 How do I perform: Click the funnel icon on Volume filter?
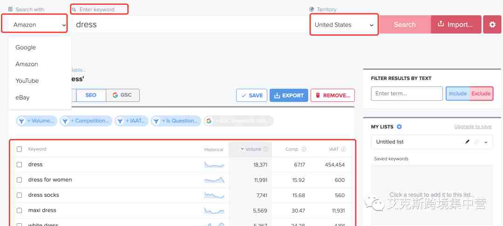point(21,121)
